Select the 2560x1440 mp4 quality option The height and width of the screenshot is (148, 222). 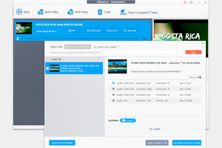pos(113,95)
